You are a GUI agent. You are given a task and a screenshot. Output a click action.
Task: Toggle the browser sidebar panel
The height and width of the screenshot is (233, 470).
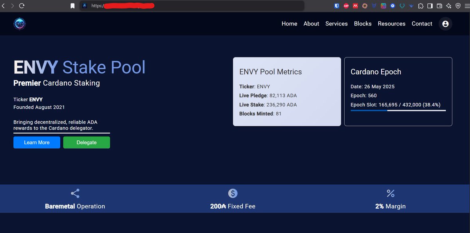click(430, 6)
